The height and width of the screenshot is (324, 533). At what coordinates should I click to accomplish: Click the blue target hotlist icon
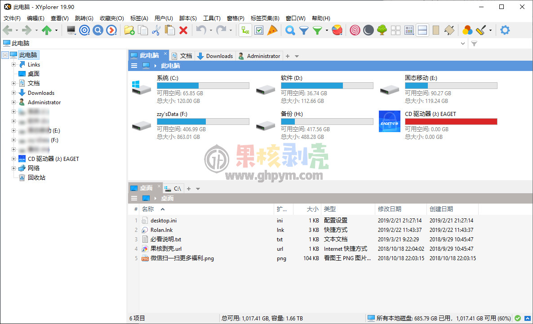click(x=84, y=30)
